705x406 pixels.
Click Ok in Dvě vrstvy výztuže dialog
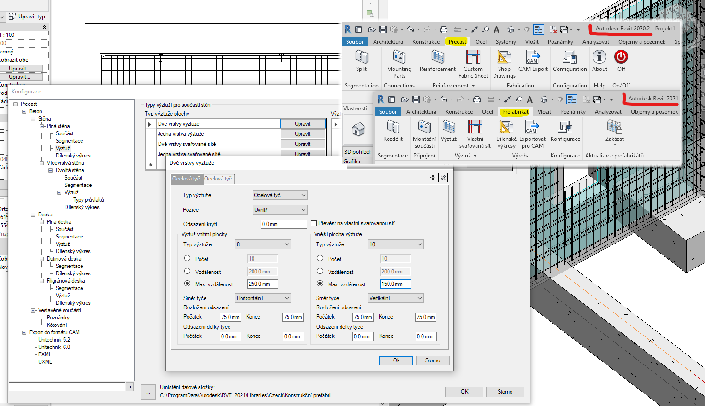click(x=396, y=360)
